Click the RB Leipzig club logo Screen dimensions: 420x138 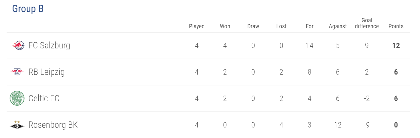17,72
